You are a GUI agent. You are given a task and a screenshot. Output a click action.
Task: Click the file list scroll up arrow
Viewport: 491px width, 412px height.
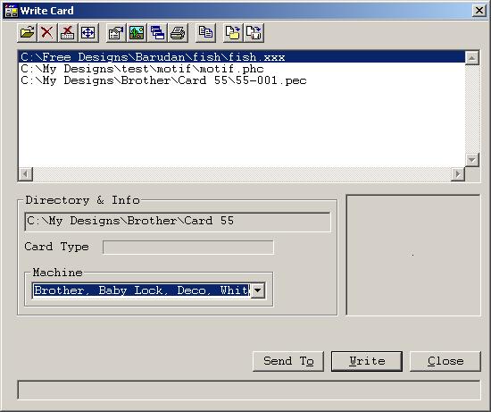tap(472, 58)
